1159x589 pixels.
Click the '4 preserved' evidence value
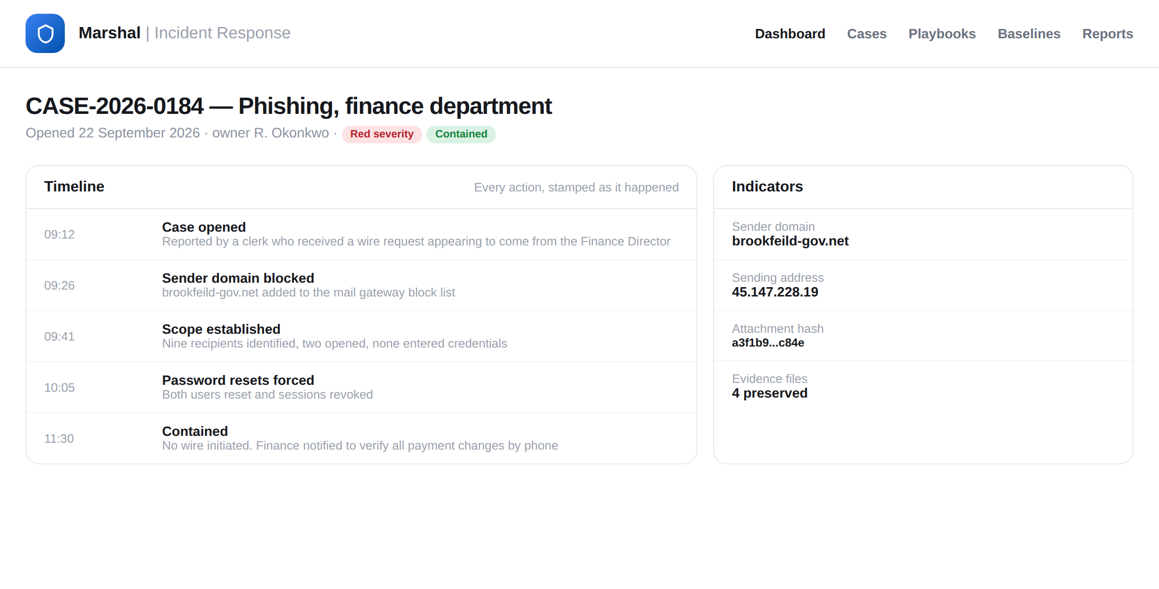click(x=770, y=393)
